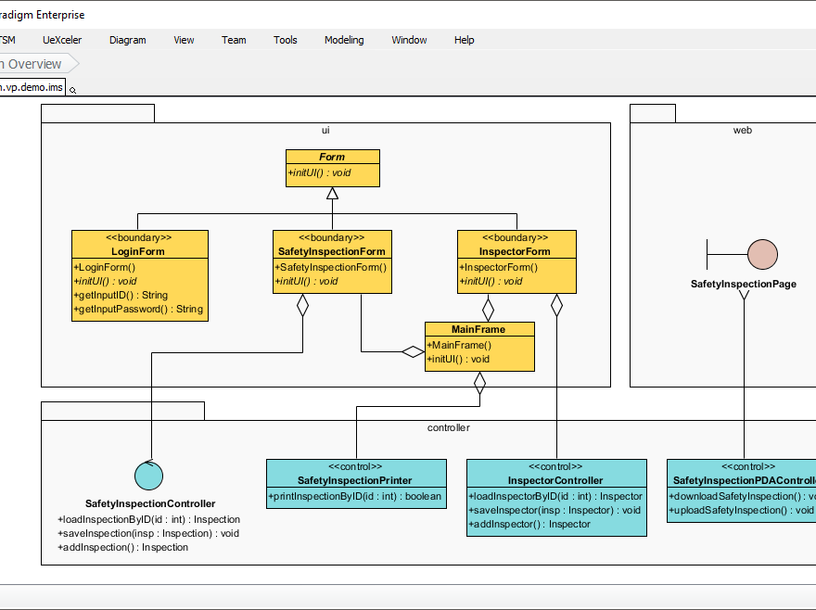The image size is (816, 610).
Task: Open the Help menu
Action: [464, 40]
